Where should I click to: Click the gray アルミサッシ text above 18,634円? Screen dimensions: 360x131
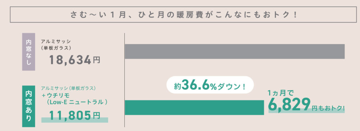coord(56,41)
